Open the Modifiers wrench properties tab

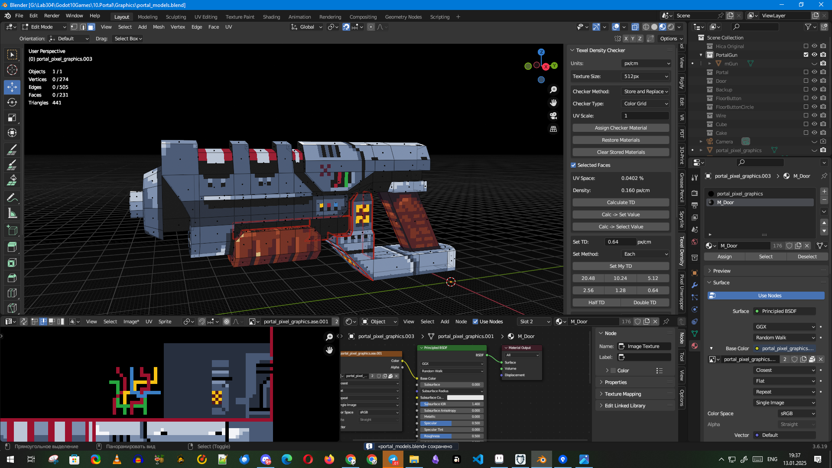click(695, 285)
